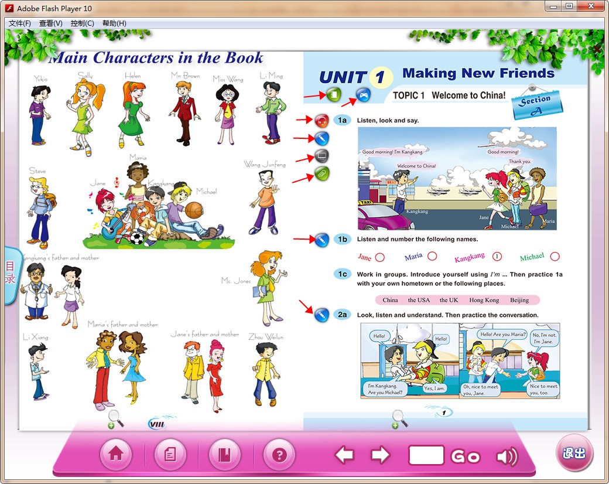Toggle sound with the speaker icon

point(507,456)
